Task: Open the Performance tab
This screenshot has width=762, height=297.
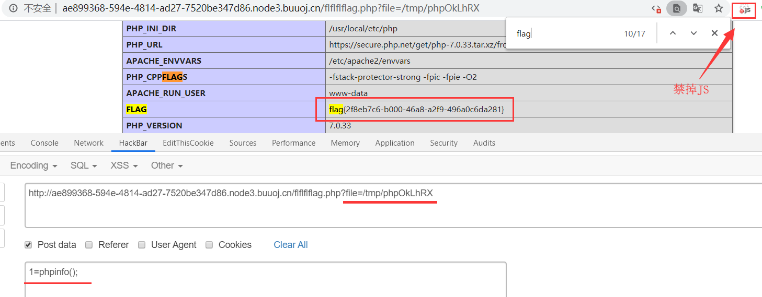Action: pos(293,142)
